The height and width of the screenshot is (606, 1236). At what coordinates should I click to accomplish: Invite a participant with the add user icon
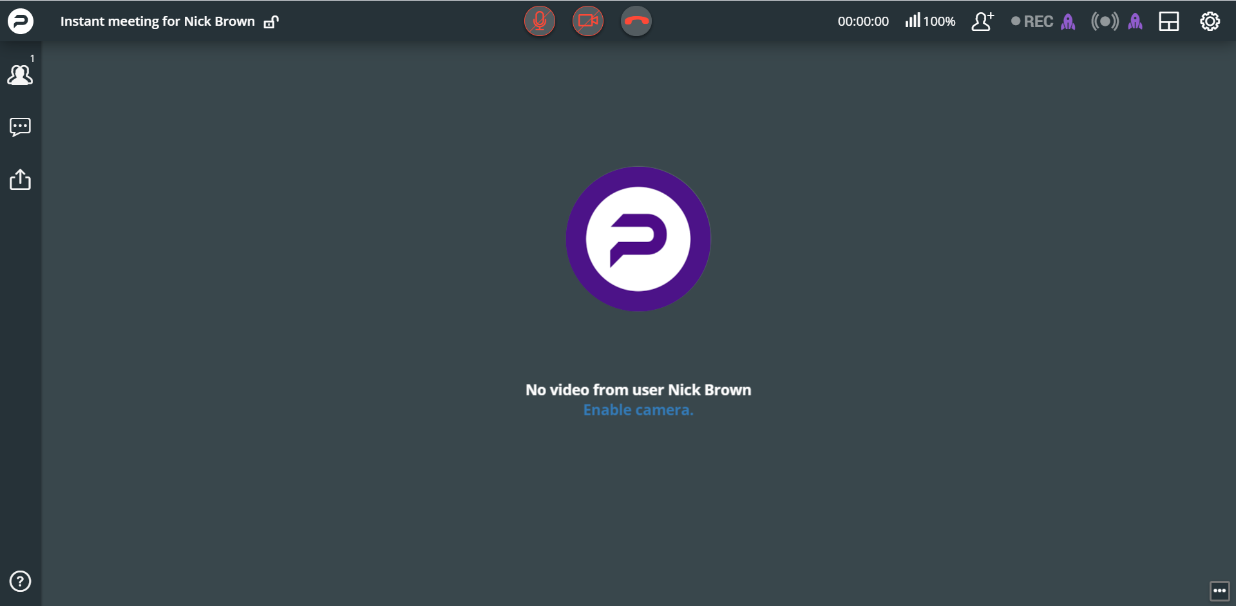coord(983,21)
